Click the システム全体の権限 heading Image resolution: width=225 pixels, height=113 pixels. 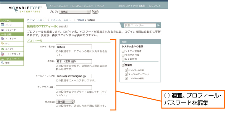click(x=132, y=47)
